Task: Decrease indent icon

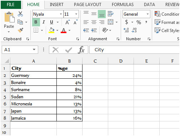Action: tap(86, 30)
